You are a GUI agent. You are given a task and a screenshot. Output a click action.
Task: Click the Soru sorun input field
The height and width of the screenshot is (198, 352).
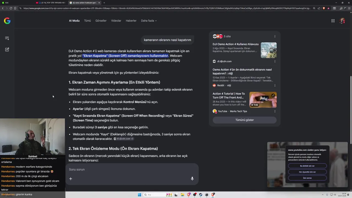tap(132, 169)
